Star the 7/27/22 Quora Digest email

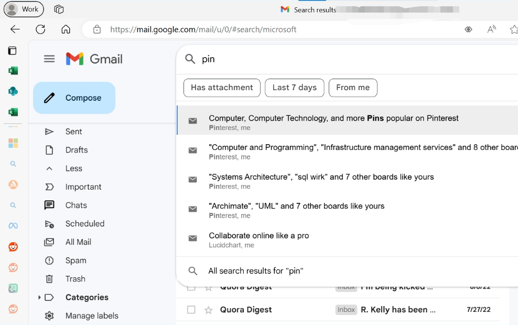point(209,310)
